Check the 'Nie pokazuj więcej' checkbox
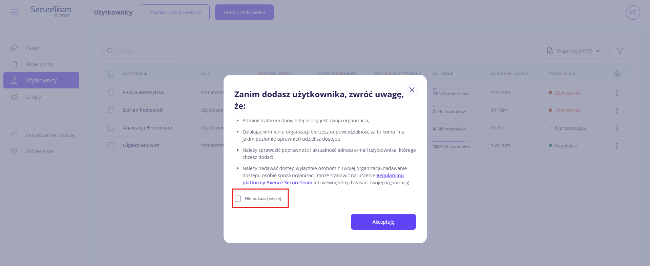The width and height of the screenshot is (650, 266). [x=238, y=199]
